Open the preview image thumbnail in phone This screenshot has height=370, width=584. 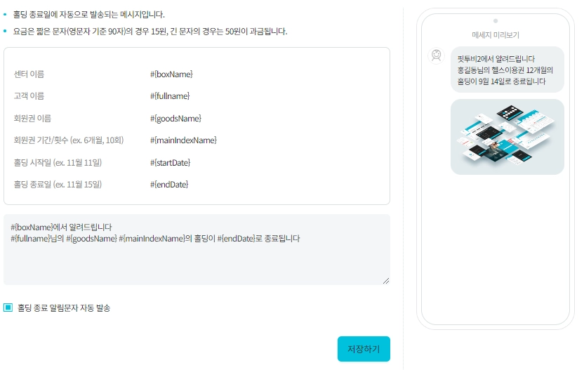507,137
